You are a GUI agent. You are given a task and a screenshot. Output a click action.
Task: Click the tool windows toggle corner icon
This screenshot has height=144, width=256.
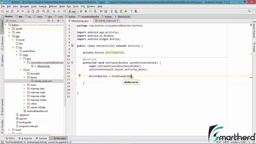[x=2, y=142]
